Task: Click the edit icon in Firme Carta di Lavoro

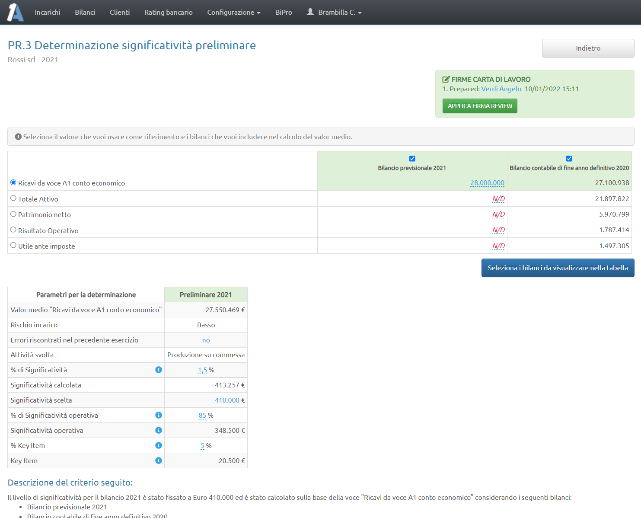Action: tap(446, 80)
